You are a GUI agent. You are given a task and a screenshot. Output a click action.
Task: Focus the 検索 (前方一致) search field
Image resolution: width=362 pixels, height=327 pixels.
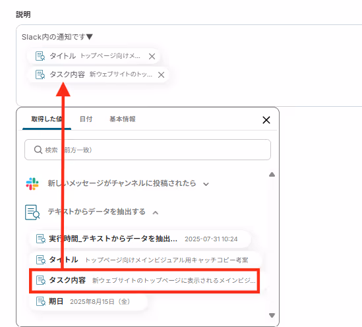pos(148,150)
